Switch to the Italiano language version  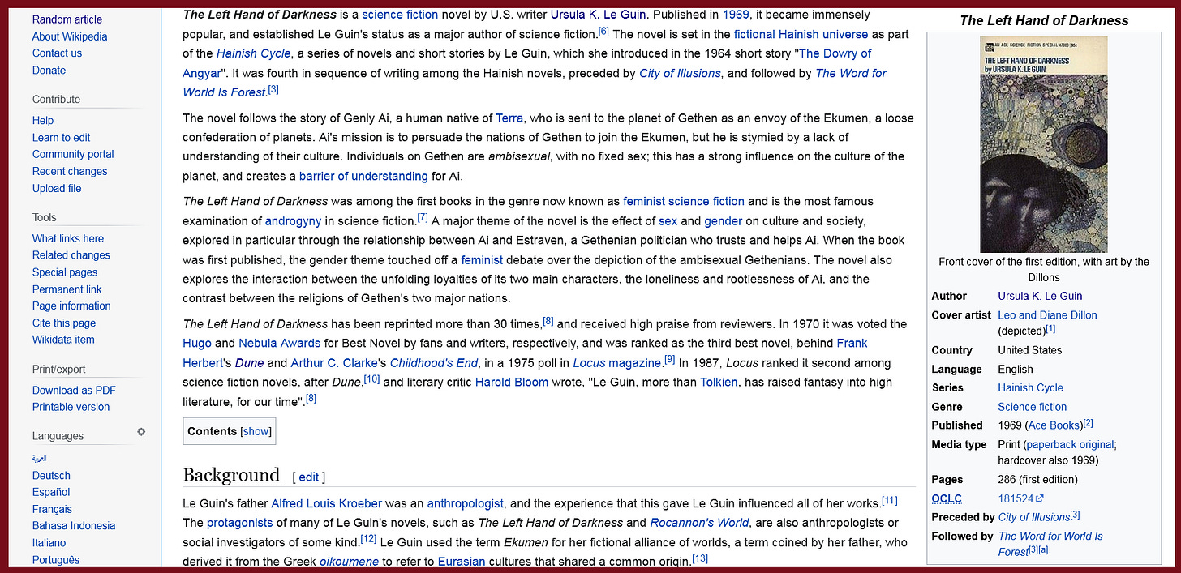click(49, 543)
